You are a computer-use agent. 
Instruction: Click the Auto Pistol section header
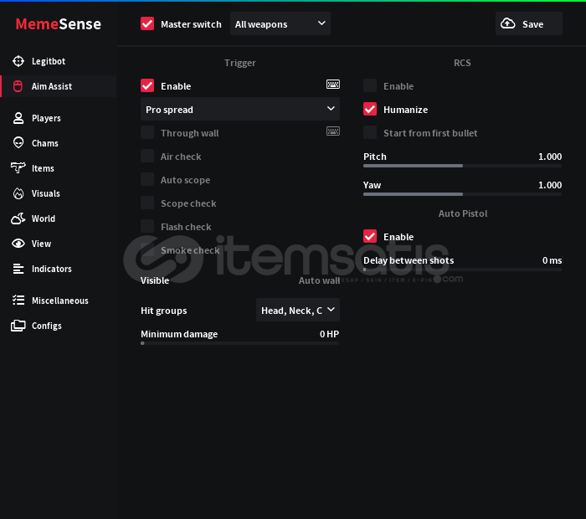point(463,213)
